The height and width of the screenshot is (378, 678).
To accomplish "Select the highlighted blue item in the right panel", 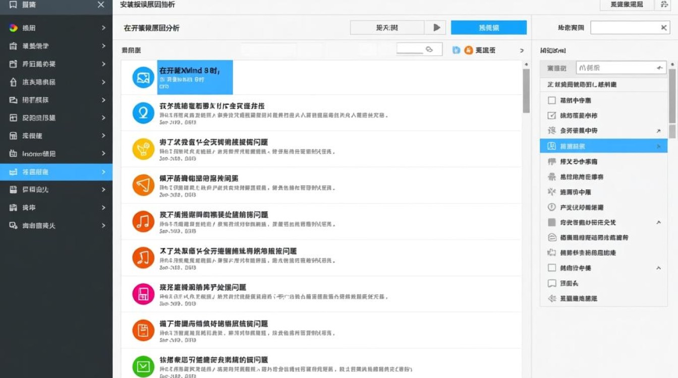I will pyautogui.click(x=603, y=146).
